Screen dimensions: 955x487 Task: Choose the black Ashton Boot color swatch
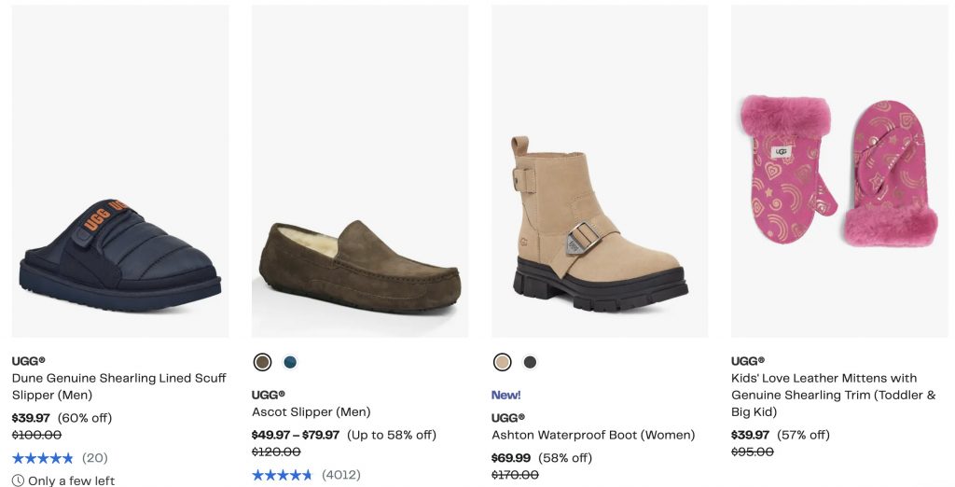(530, 362)
